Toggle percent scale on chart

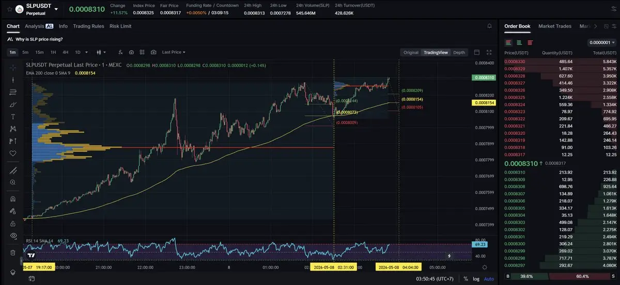tap(466, 279)
